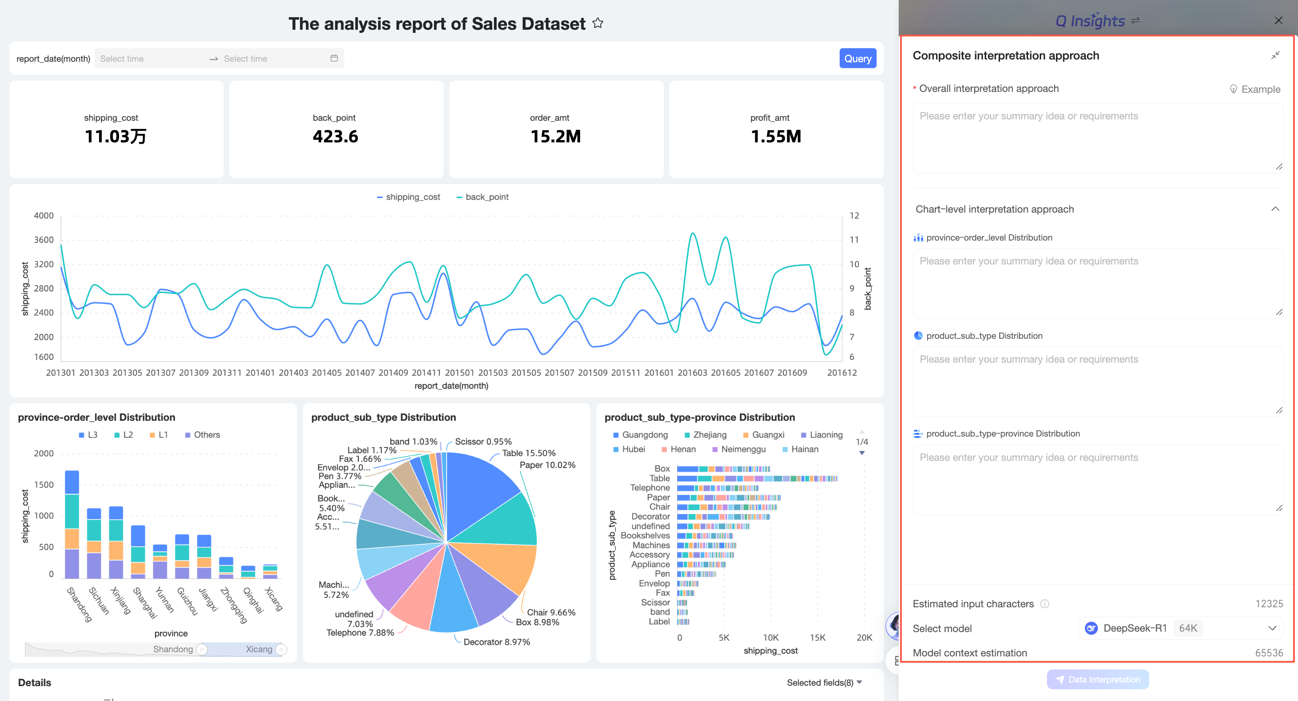Click the paper plane Data Interpretation button
This screenshot has height=701, width=1298.
point(1097,679)
